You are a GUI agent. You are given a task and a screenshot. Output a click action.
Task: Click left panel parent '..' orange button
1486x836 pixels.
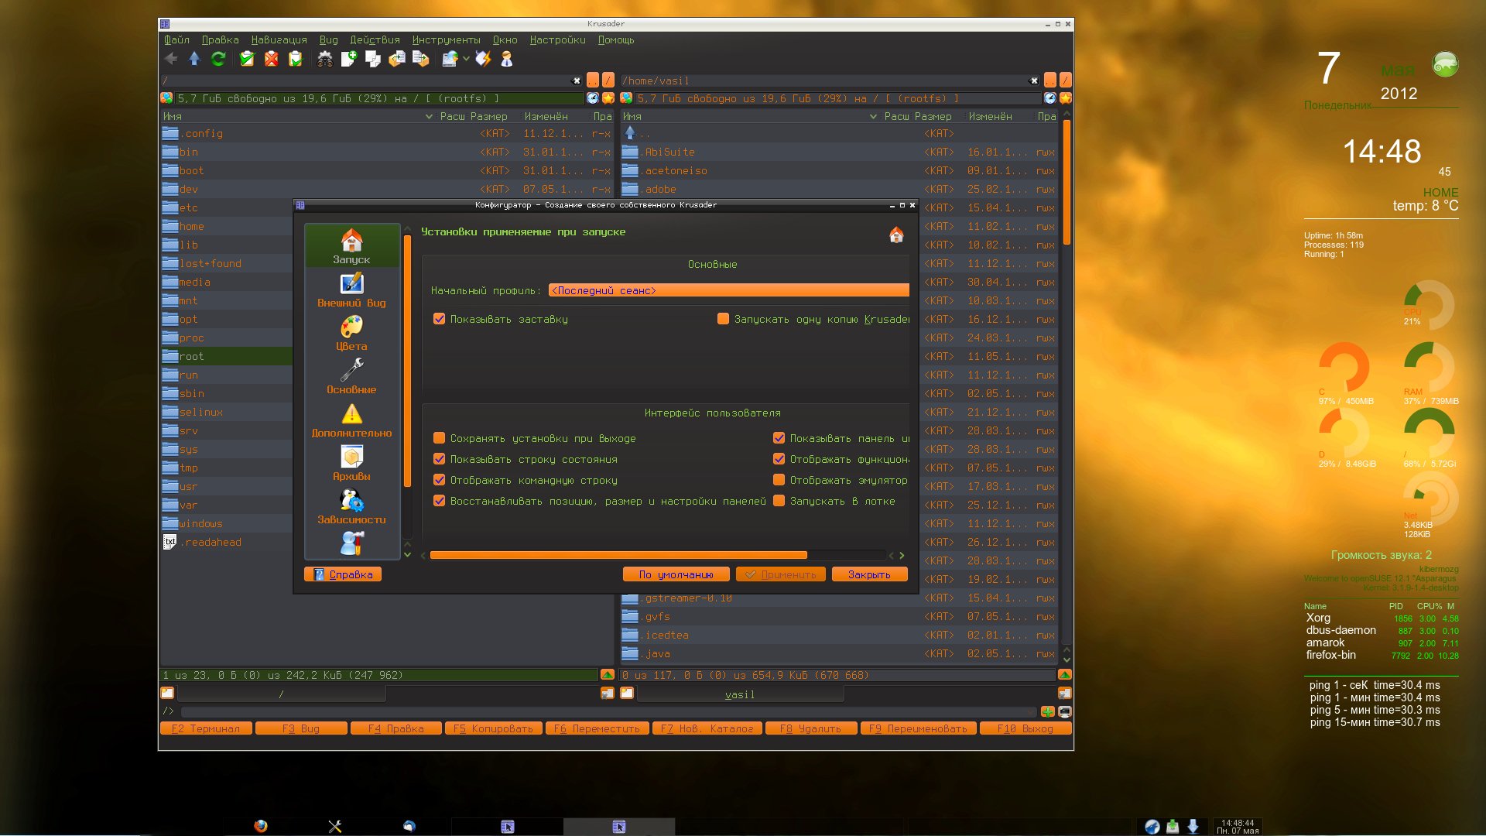(593, 80)
